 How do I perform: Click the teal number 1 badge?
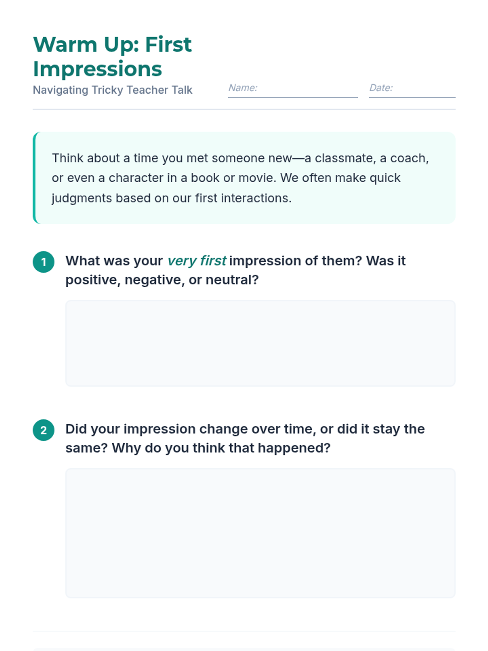44,262
